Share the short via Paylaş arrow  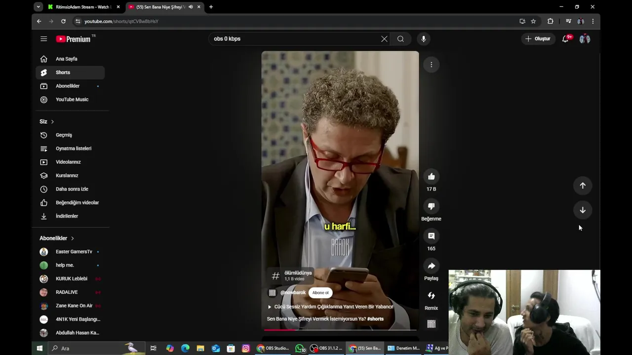tap(431, 266)
